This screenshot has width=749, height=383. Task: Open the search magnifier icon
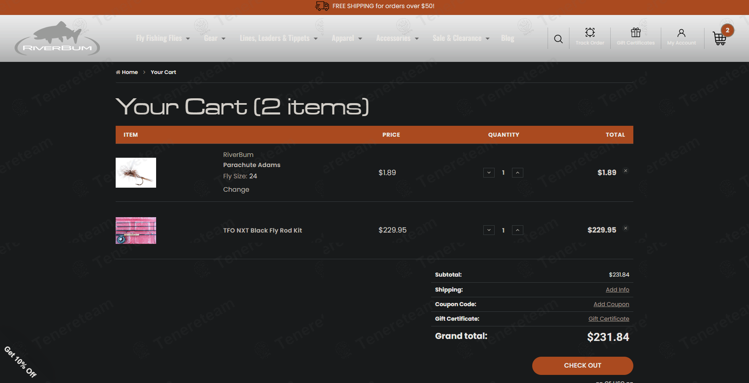point(559,39)
